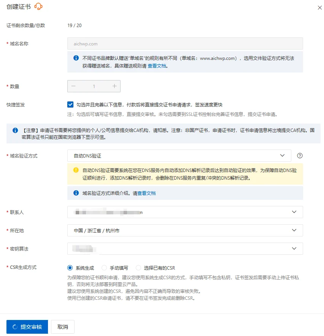Image resolution: width=324 pixels, height=336 pixels.
Task: Open the help icon next to 域名验证方式
Action: [300, 155]
